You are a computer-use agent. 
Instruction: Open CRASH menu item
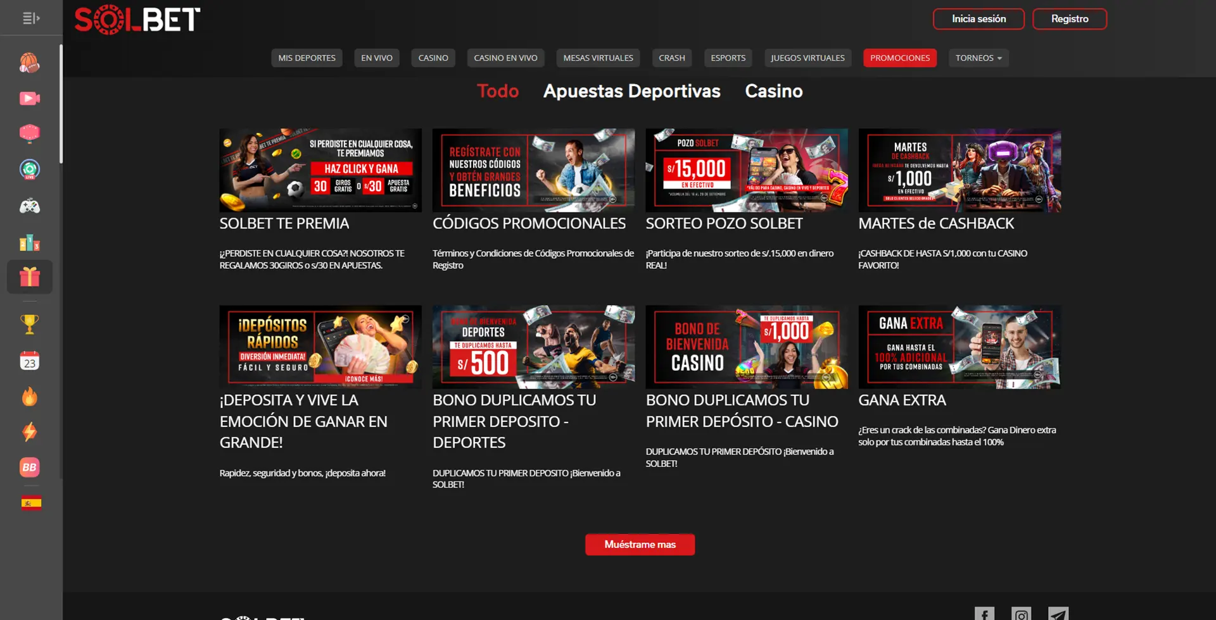pos(672,58)
